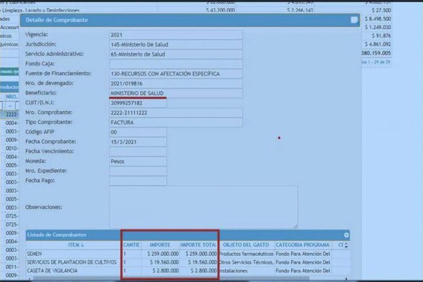Collapse the Listado de Comprobantes panel
423x282 pixels.
click(x=346, y=235)
